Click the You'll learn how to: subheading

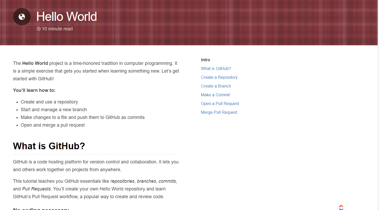[x=34, y=90]
